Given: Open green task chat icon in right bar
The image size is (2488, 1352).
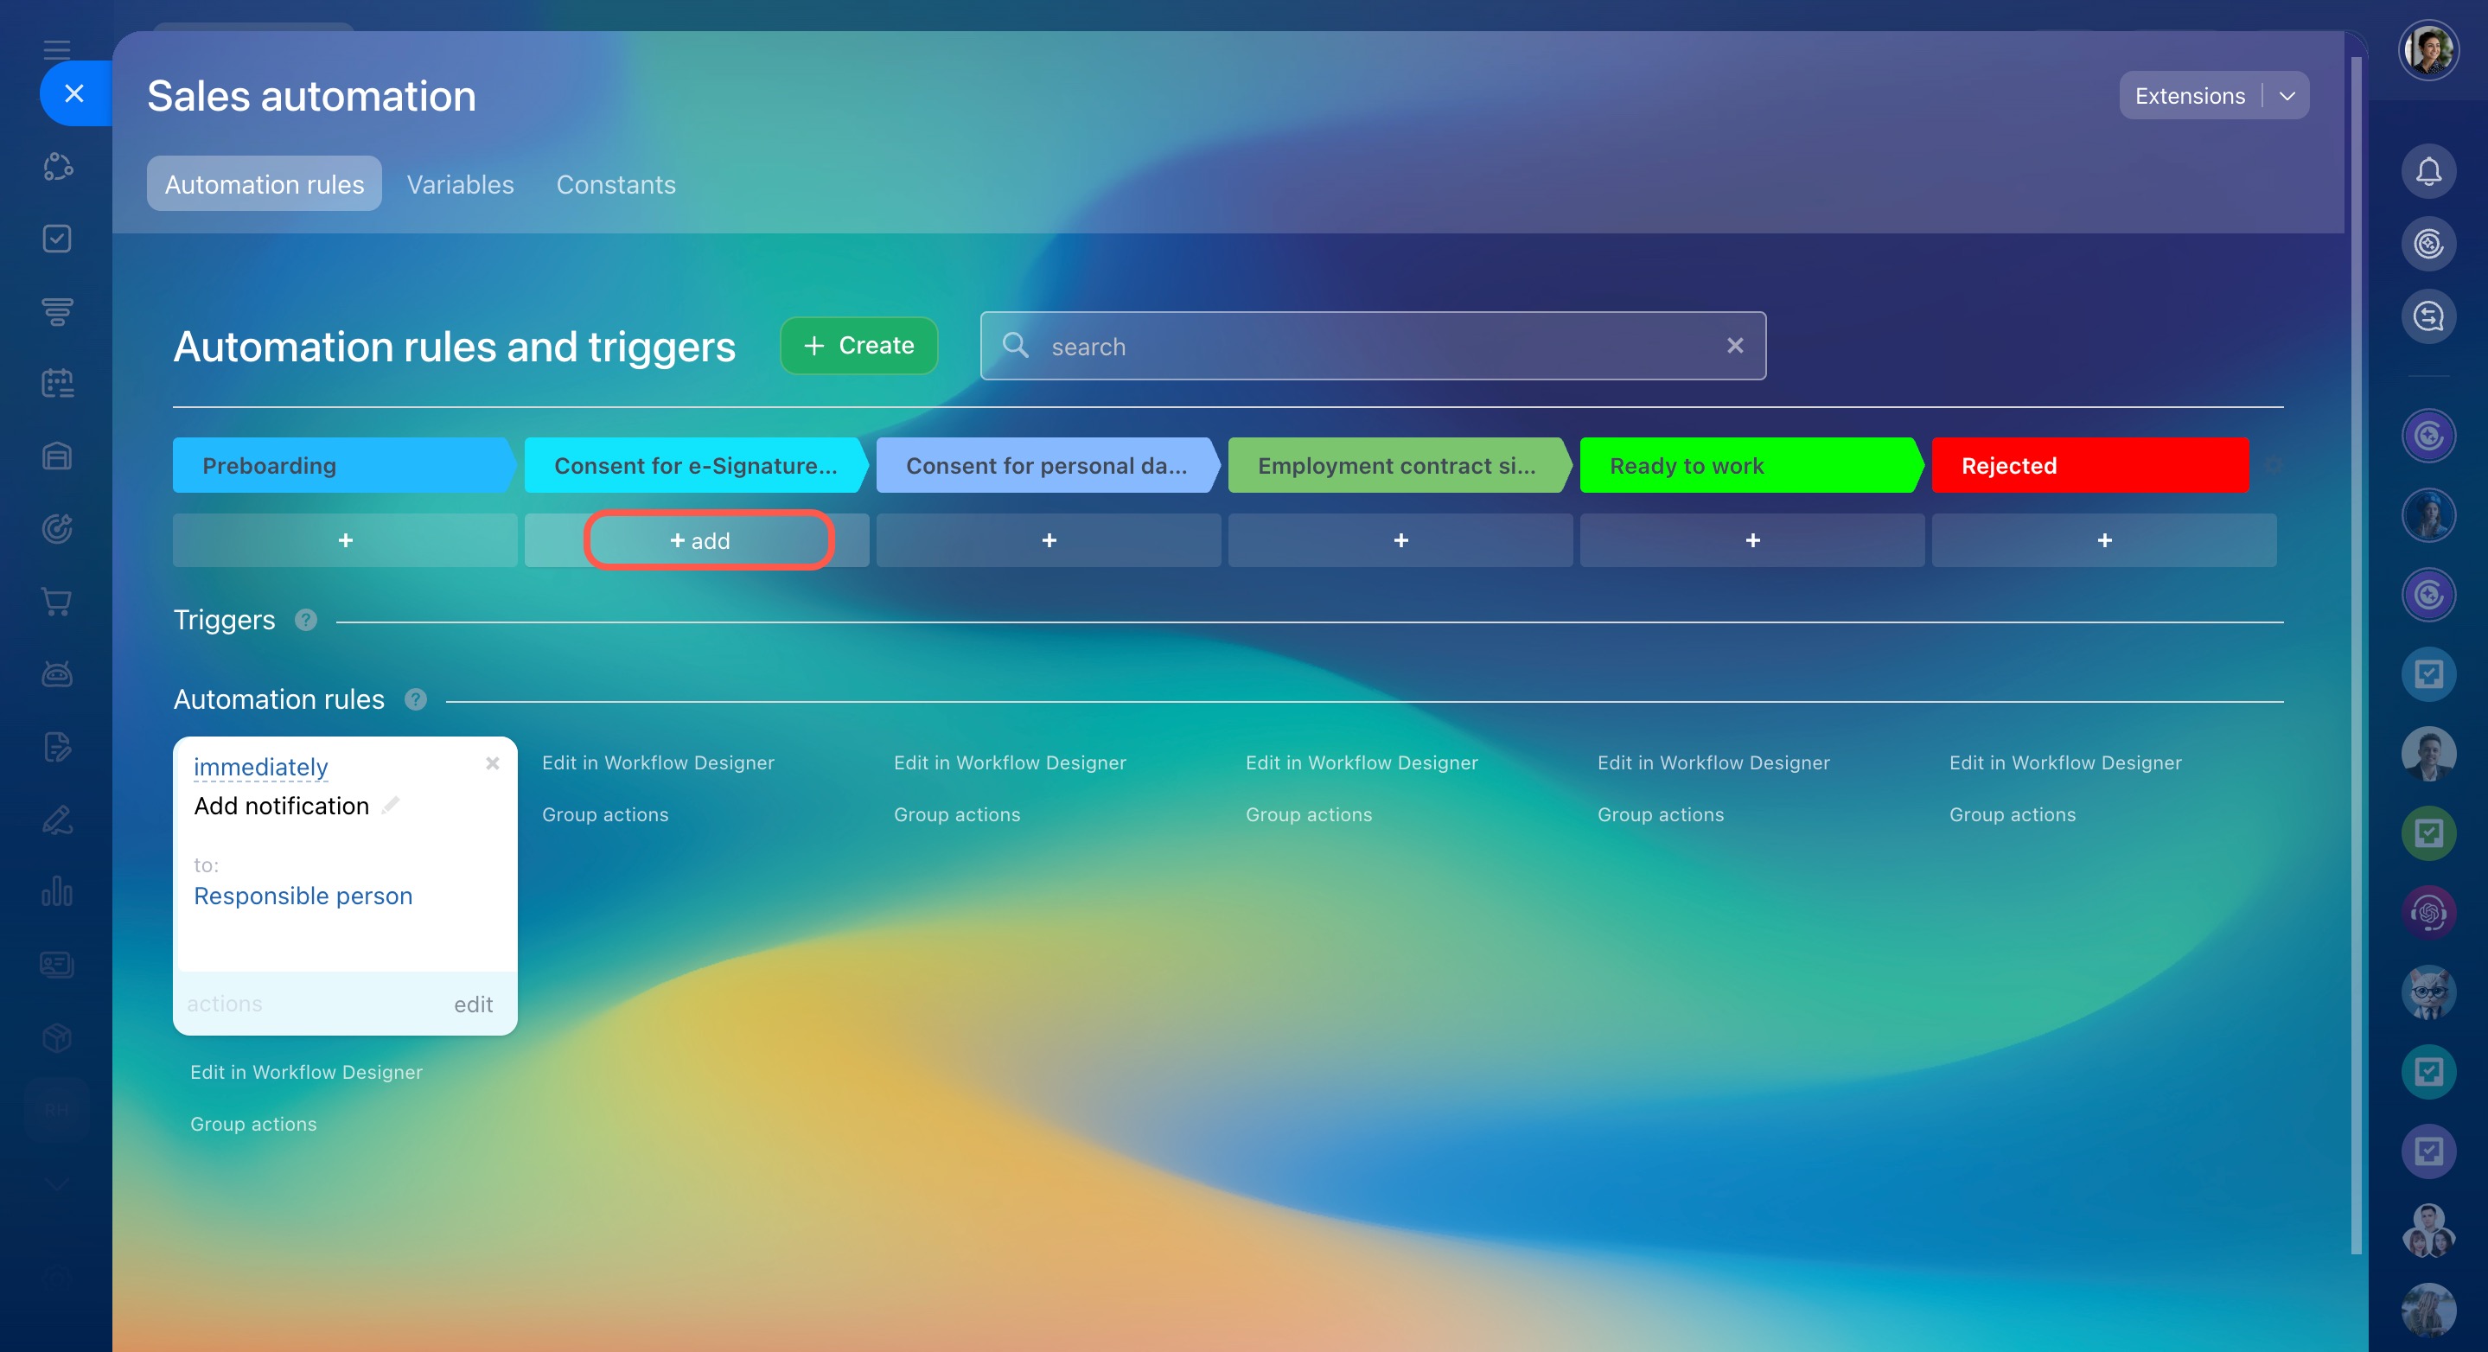Looking at the screenshot, I should (2428, 833).
